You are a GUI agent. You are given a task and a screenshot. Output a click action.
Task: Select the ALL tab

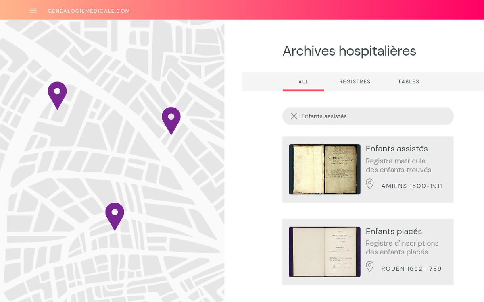point(303,81)
